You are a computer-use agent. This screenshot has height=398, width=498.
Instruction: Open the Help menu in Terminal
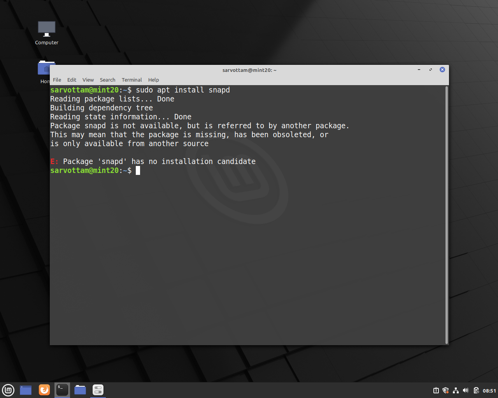(x=153, y=80)
